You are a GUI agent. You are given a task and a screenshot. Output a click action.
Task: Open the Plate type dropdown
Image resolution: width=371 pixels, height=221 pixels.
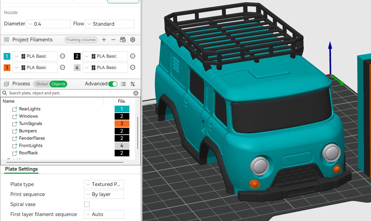click(104, 184)
